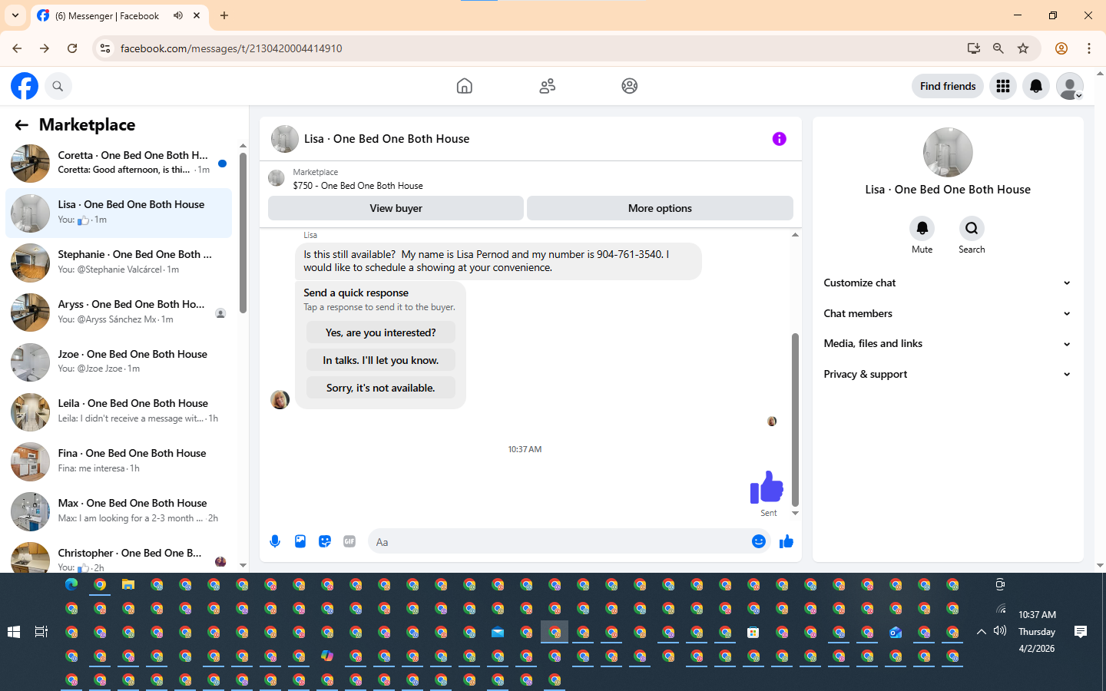Open tab search dropdown chevron
This screenshot has width=1106, height=691.
[x=15, y=15]
